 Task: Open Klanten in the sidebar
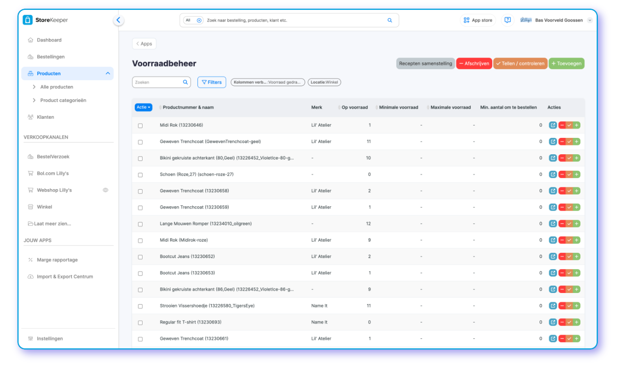click(45, 117)
